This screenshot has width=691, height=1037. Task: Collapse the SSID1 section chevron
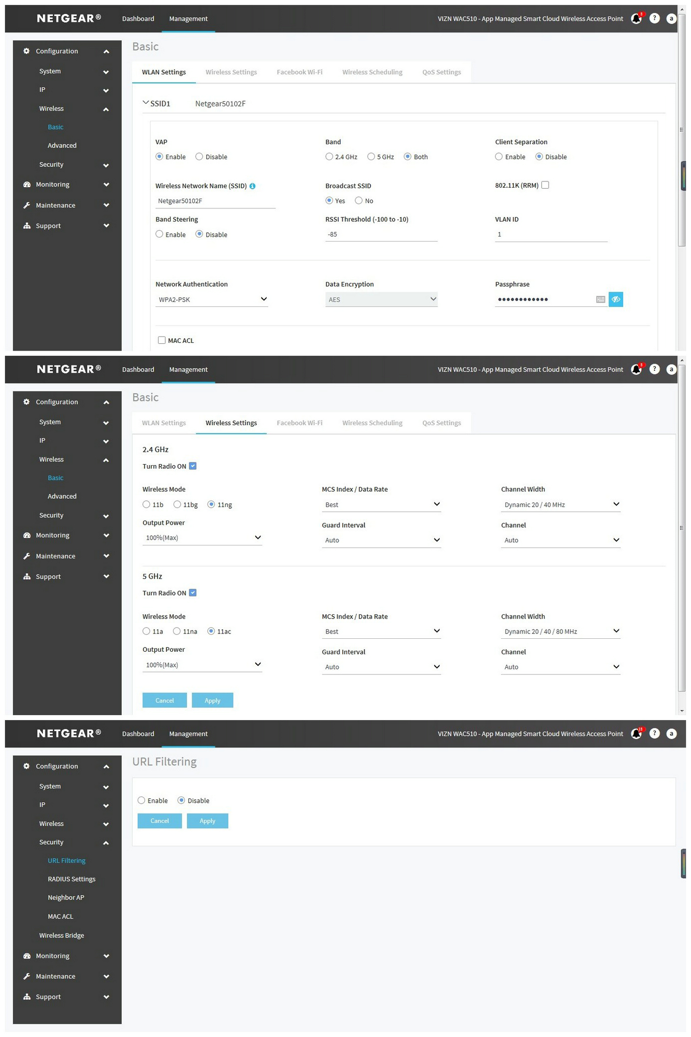pyautogui.click(x=146, y=103)
